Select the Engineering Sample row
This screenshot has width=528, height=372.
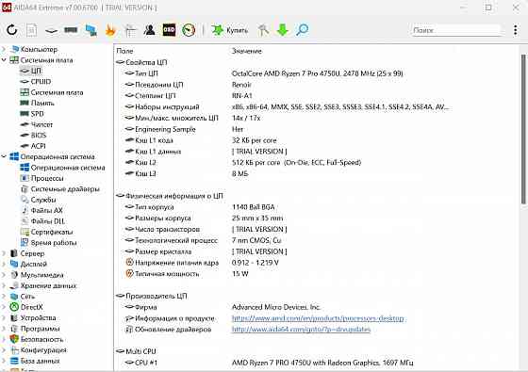point(317,129)
